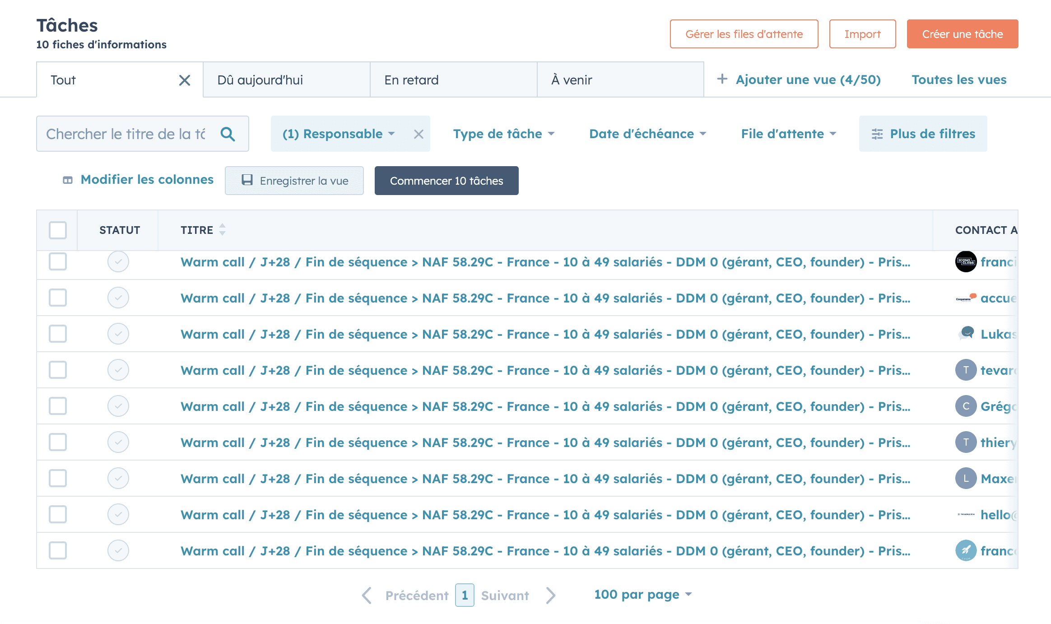Open the Warm call task for tevar

[545, 370]
